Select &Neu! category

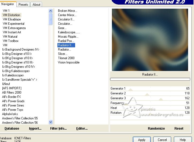tap(6, 84)
